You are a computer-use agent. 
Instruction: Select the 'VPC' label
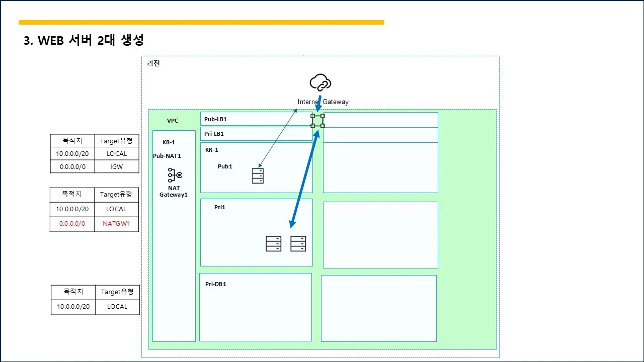173,121
